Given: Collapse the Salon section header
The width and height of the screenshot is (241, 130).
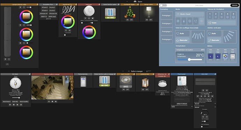Looking at the screenshot, I should pyautogui.click(x=127, y=1).
